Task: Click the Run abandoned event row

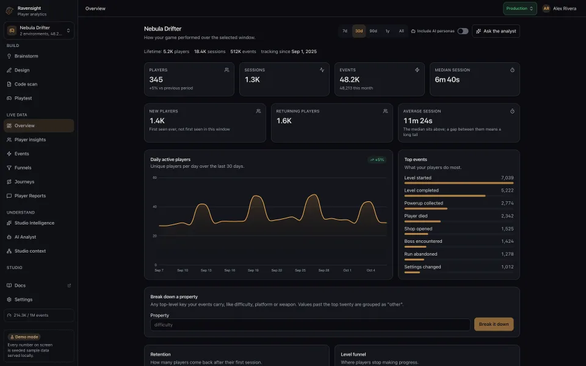Action: point(459,256)
